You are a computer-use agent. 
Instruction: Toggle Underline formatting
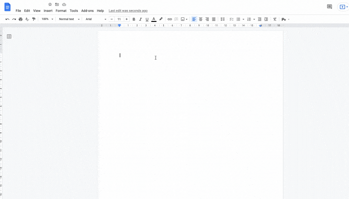147,19
